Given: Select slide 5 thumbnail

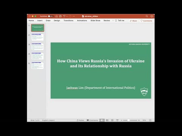Looking at the screenshot, I should [38, 65].
